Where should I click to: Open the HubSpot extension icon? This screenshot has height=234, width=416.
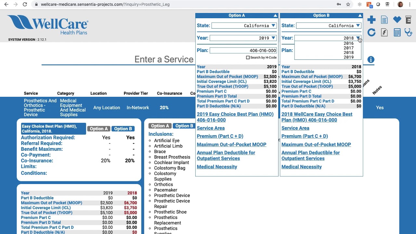click(369, 5)
